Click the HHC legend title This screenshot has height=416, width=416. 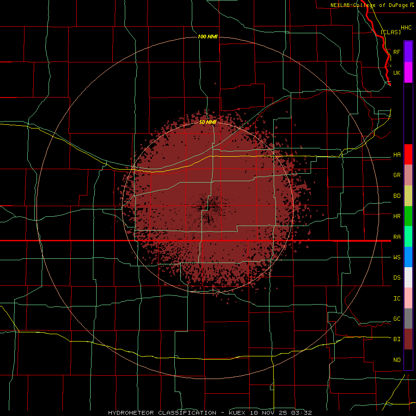[406, 28]
